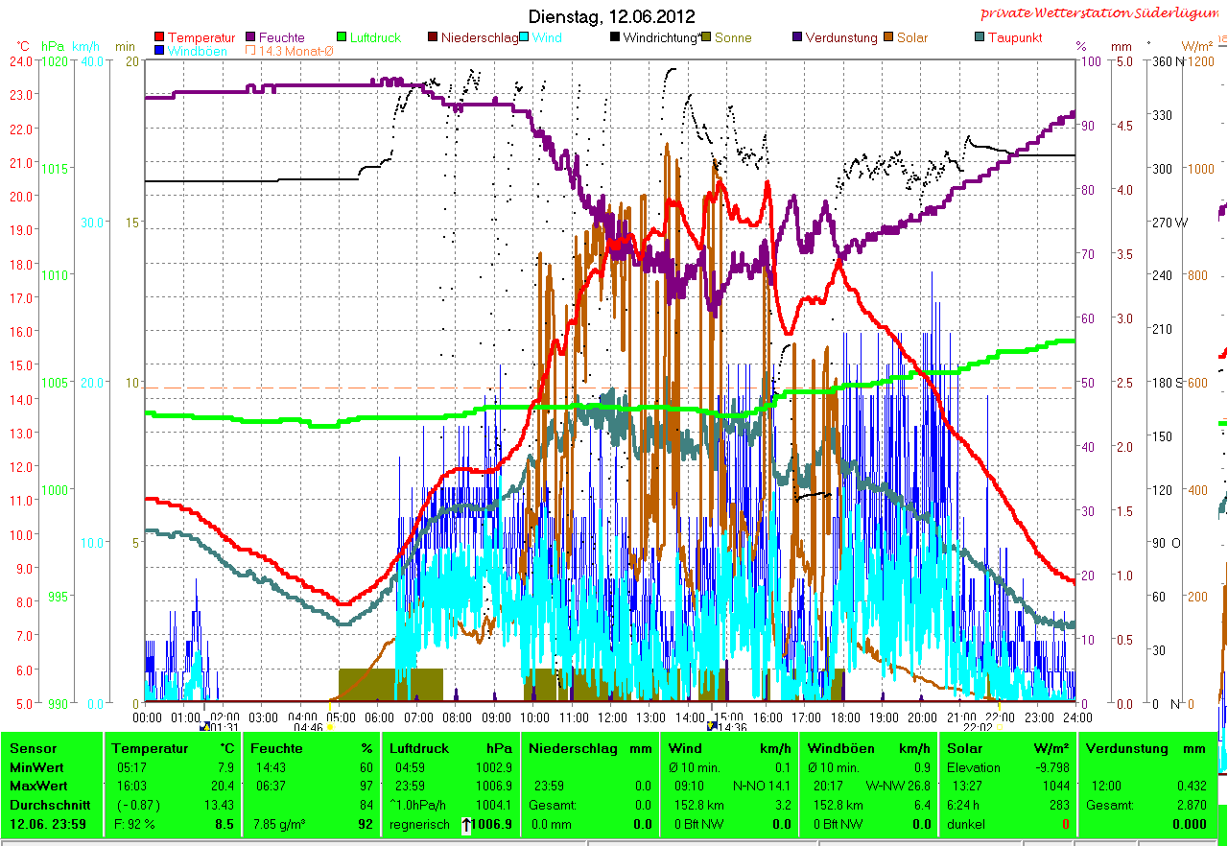Click the red Temperatur legend square
The height and width of the screenshot is (846, 1228).
pos(159,38)
